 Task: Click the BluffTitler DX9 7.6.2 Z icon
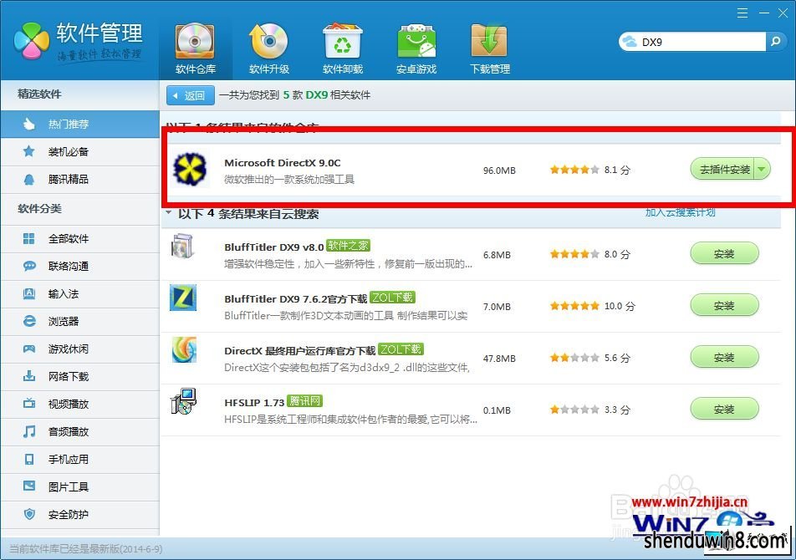click(183, 298)
